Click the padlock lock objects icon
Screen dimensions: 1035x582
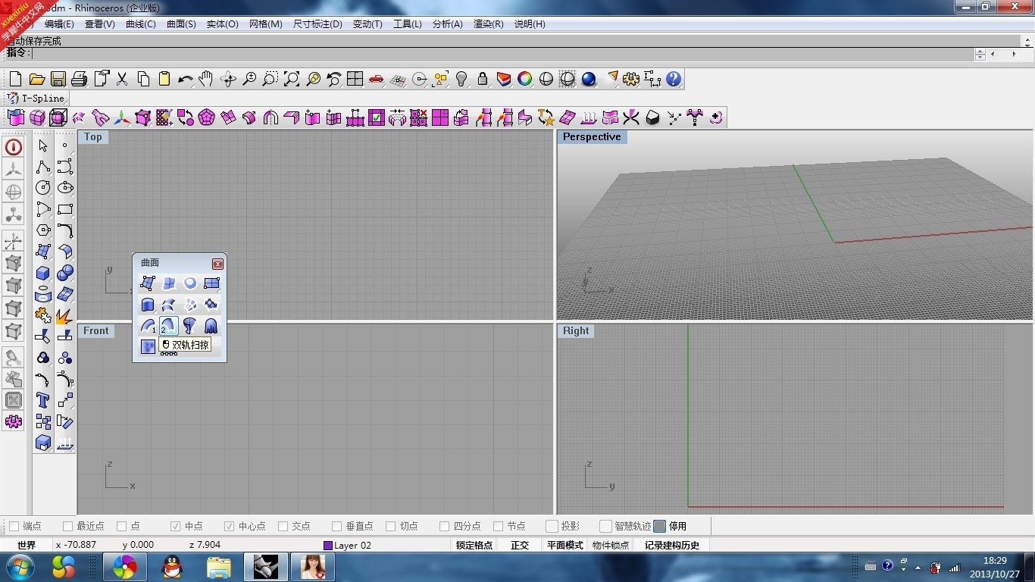pos(482,79)
